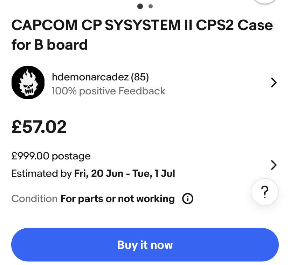This screenshot has width=290, height=265.
Task: Click the partial round button at top right
Action: (x=265, y=1)
